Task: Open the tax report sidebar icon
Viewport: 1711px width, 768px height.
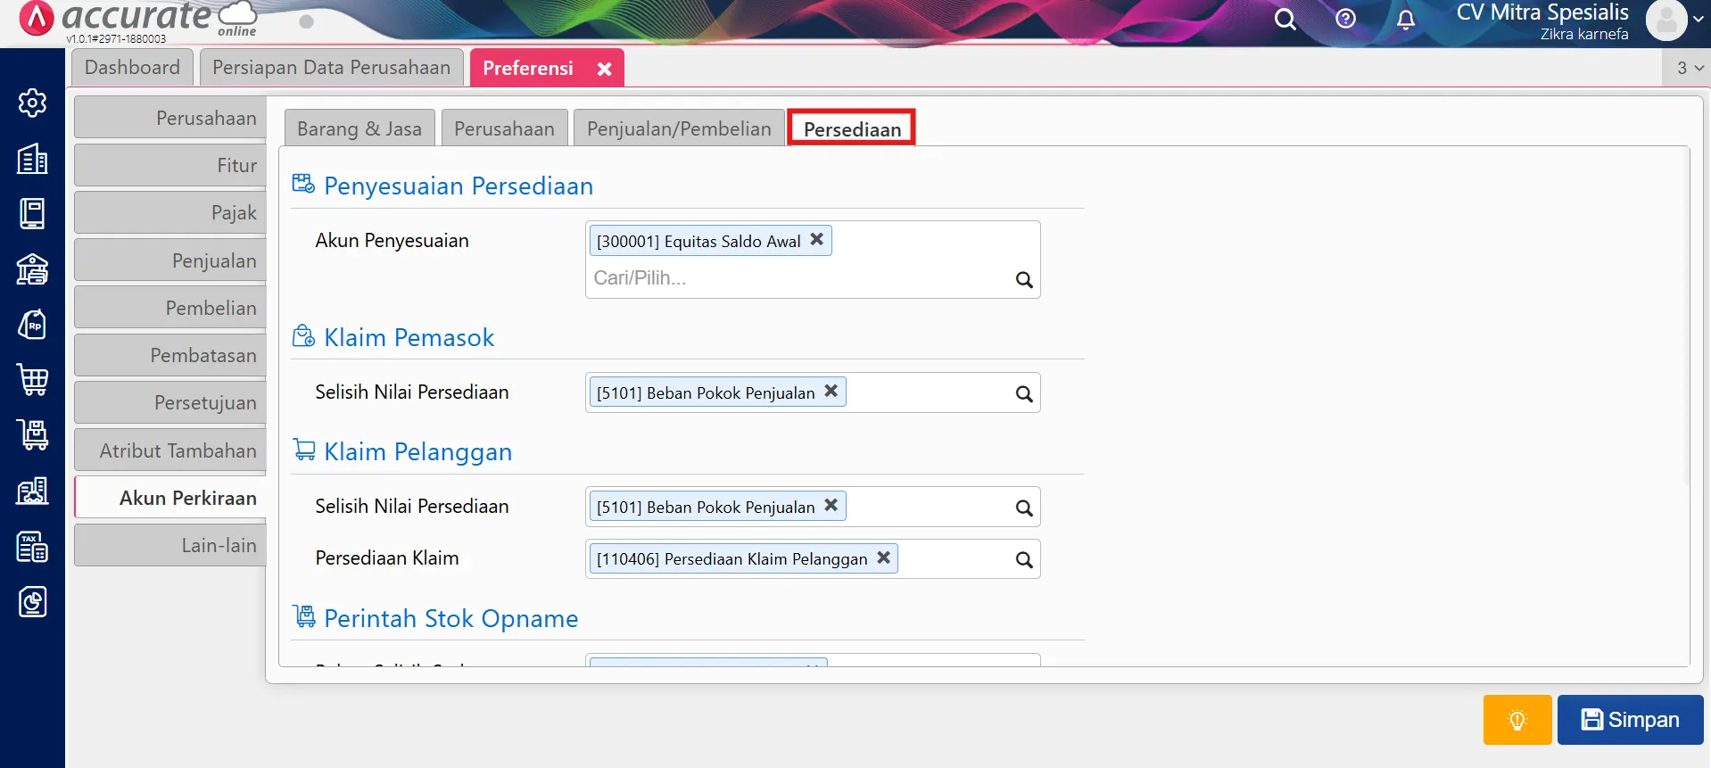Action: pyautogui.click(x=32, y=547)
